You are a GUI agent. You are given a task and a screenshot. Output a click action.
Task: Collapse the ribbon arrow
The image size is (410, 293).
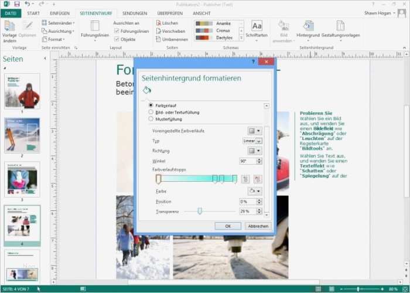pyautogui.click(x=405, y=48)
